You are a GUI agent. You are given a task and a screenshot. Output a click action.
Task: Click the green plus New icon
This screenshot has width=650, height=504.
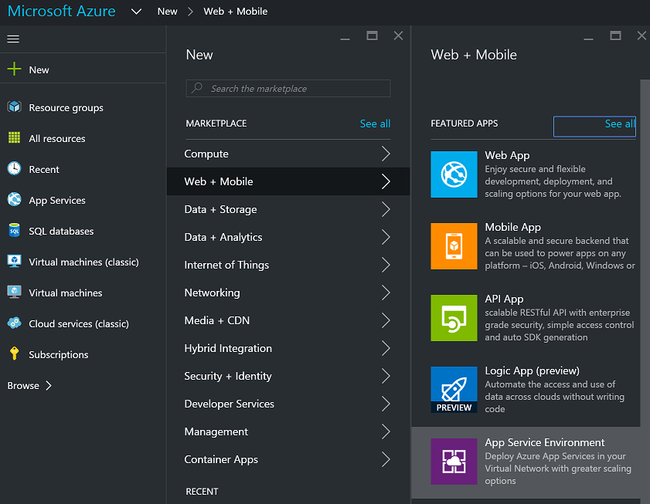[x=14, y=69]
